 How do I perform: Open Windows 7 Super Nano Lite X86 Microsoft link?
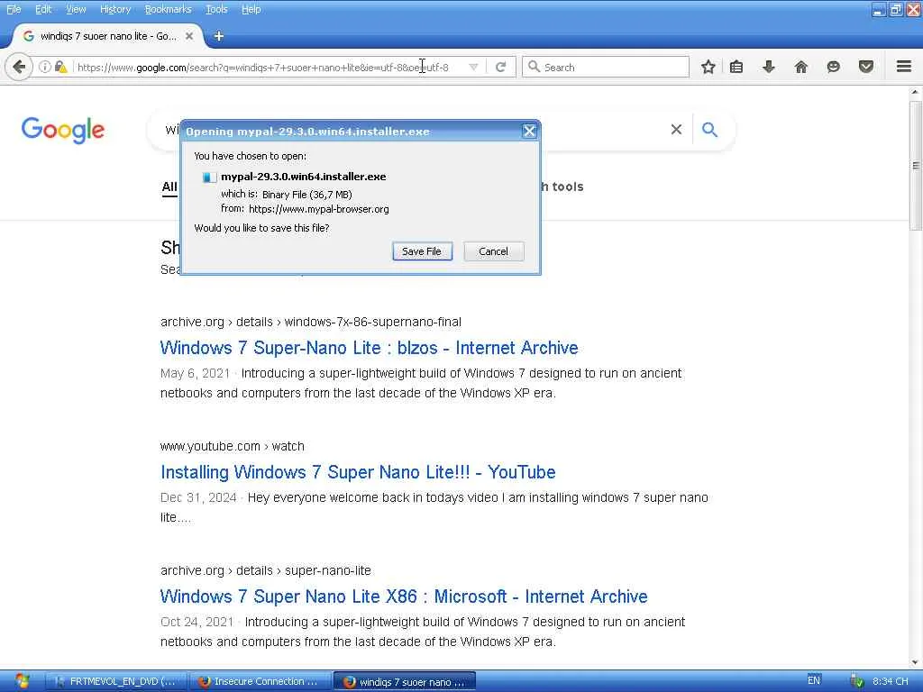coord(404,596)
